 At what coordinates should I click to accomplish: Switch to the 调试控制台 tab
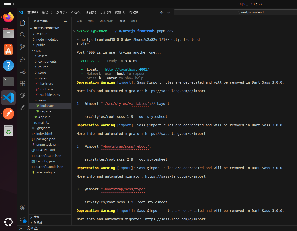[107, 21]
